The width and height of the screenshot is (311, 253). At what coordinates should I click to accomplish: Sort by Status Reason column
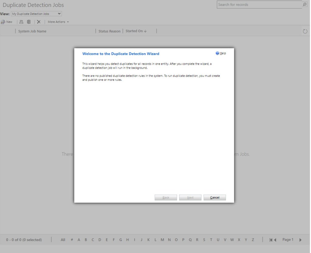click(109, 31)
